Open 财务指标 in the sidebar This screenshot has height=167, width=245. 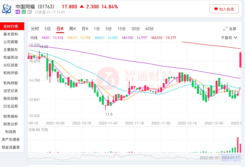pos(11,116)
